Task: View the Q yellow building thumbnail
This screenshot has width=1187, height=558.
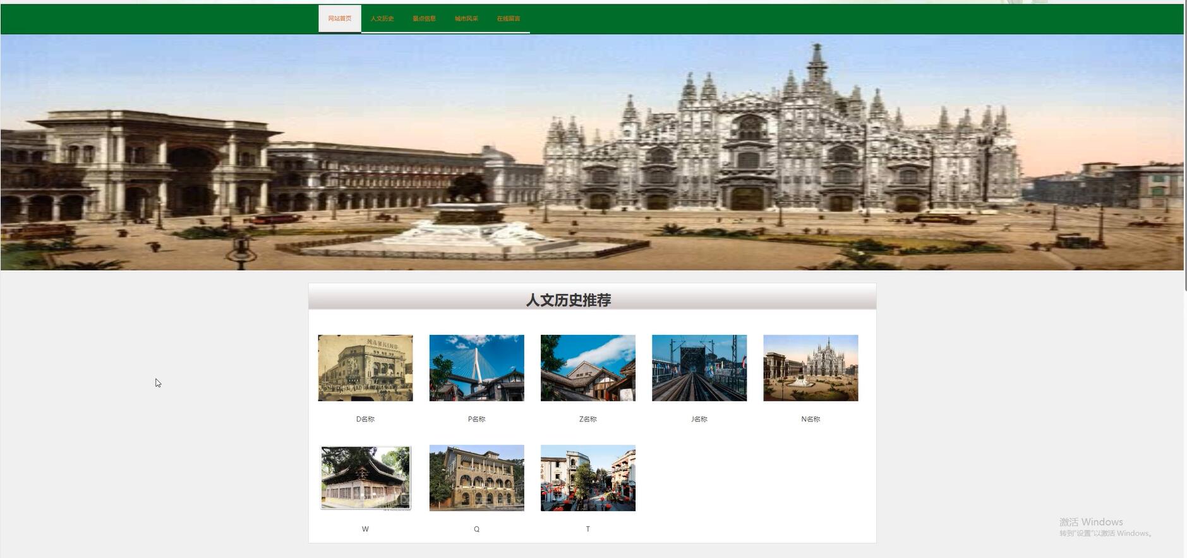Action: pos(476,478)
